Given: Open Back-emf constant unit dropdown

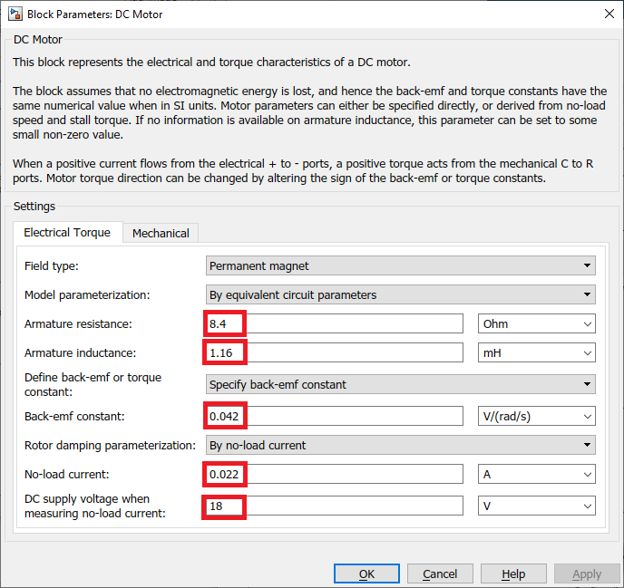Looking at the screenshot, I should pyautogui.click(x=536, y=416).
